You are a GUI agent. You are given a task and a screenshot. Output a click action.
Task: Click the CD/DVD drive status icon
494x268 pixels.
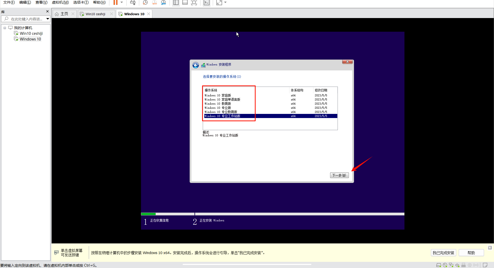445,265
